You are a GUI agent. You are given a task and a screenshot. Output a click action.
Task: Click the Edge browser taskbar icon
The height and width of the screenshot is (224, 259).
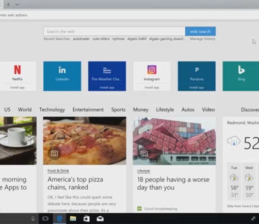[60, 219]
